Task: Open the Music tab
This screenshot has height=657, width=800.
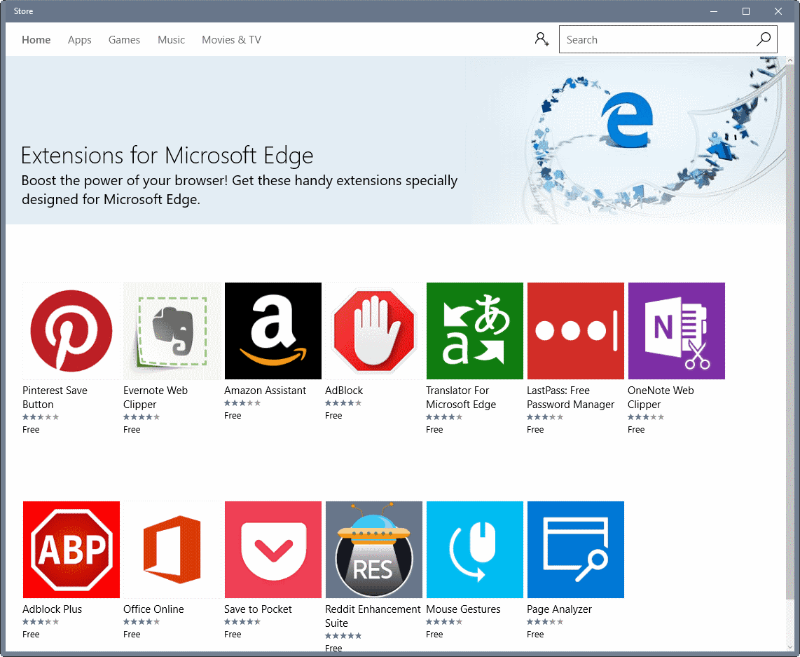Action: click(171, 40)
